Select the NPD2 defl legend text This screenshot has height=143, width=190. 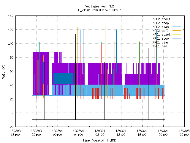click(x=161, y=31)
